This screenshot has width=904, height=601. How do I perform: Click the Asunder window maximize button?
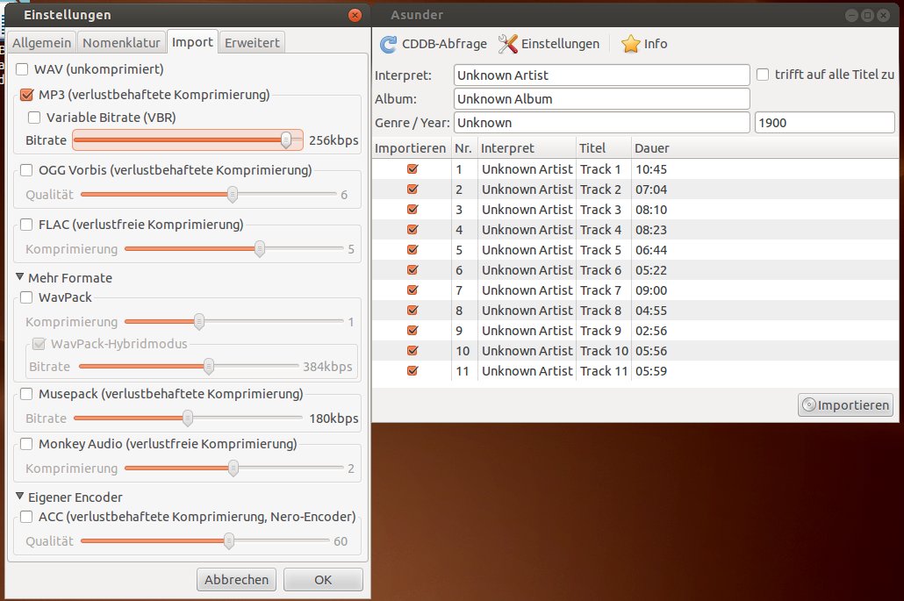click(867, 16)
